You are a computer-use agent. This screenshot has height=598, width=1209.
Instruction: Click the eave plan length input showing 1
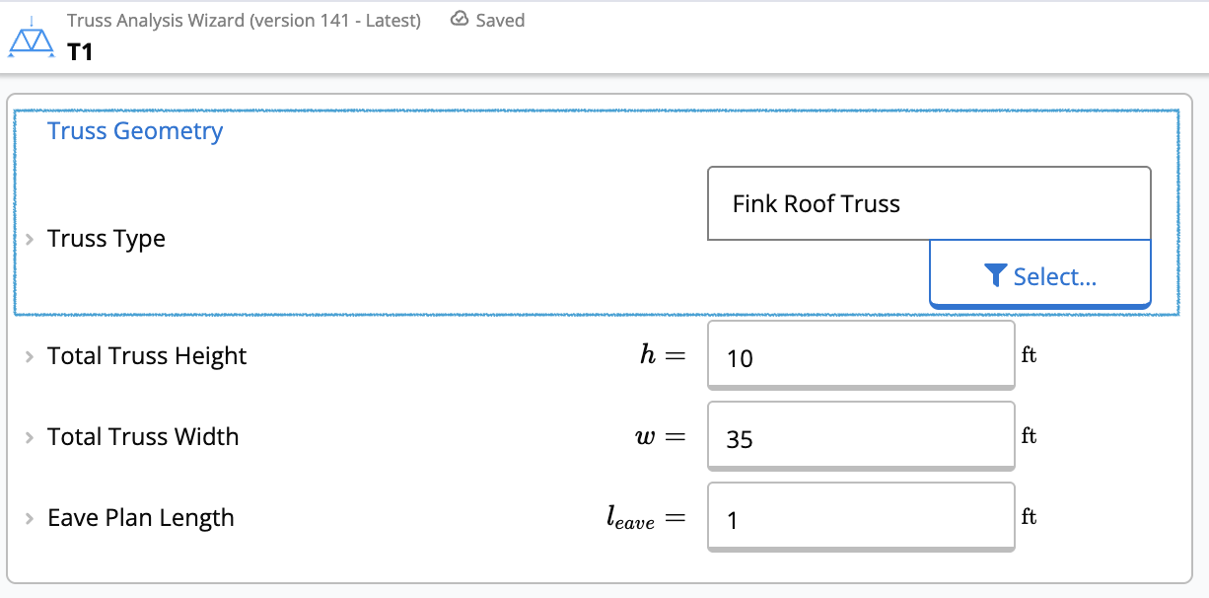point(858,517)
